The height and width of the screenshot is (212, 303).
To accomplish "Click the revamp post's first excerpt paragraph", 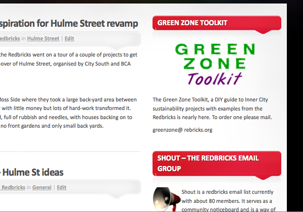I will point(69,59).
